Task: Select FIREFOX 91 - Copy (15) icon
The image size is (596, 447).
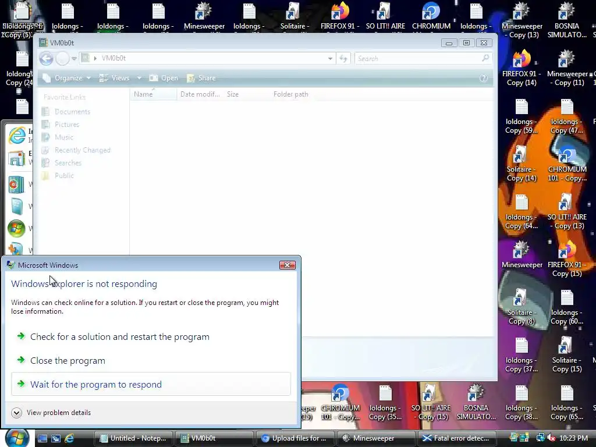Action: [x=567, y=260]
